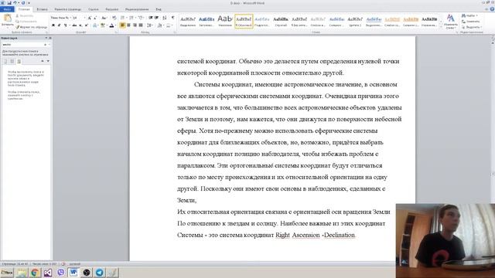The image size is (495, 278).
Task: Show or hide paragraph marks
Action: pos(172,18)
